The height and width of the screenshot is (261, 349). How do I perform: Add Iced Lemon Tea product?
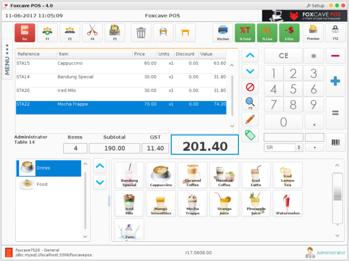coord(288,176)
